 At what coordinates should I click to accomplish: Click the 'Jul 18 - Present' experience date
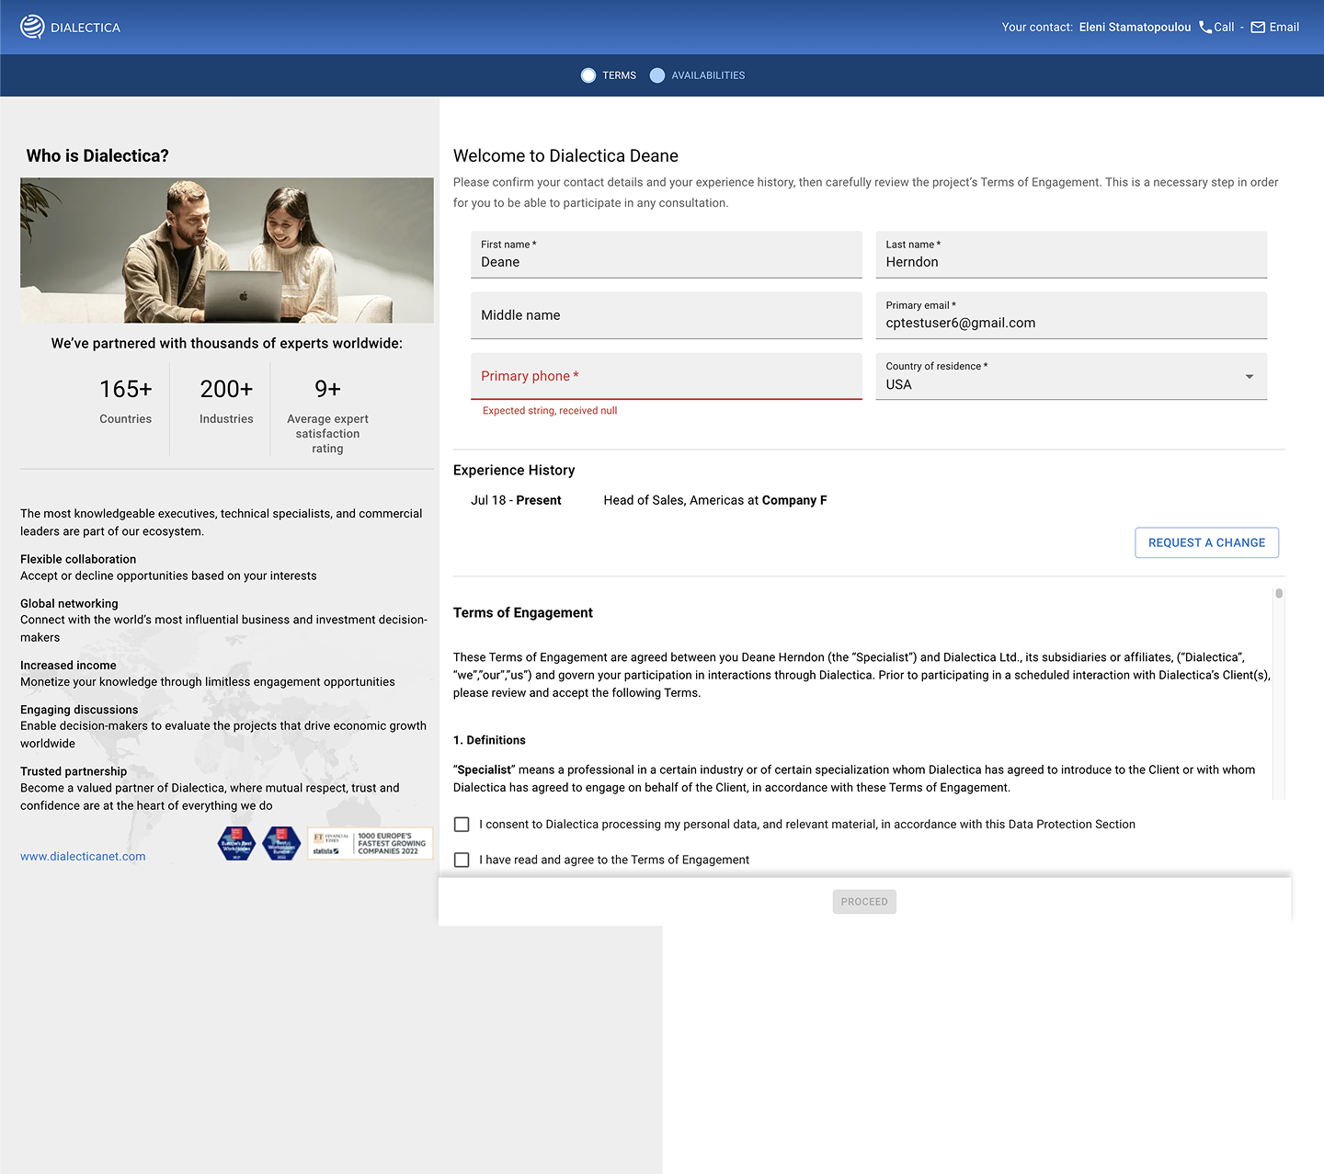(x=516, y=500)
